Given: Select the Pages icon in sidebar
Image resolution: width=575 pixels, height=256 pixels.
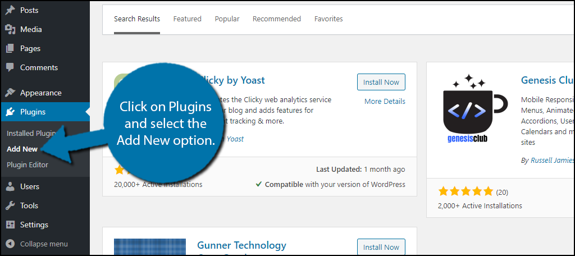Looking at the screenshot, I should [x=10, y=48].
